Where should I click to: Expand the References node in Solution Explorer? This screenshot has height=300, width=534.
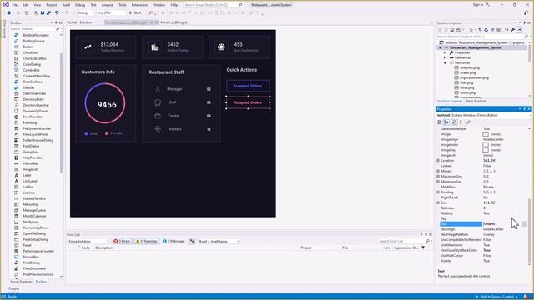pos(445,57)
